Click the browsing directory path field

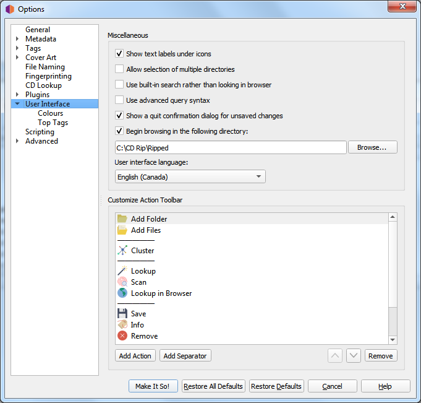click(x=230, y=148)
